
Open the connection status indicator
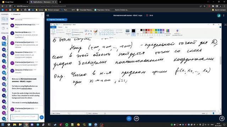coord(219,16)
